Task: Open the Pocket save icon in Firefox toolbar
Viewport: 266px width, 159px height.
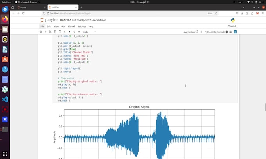Action: [x=237, y=13]
